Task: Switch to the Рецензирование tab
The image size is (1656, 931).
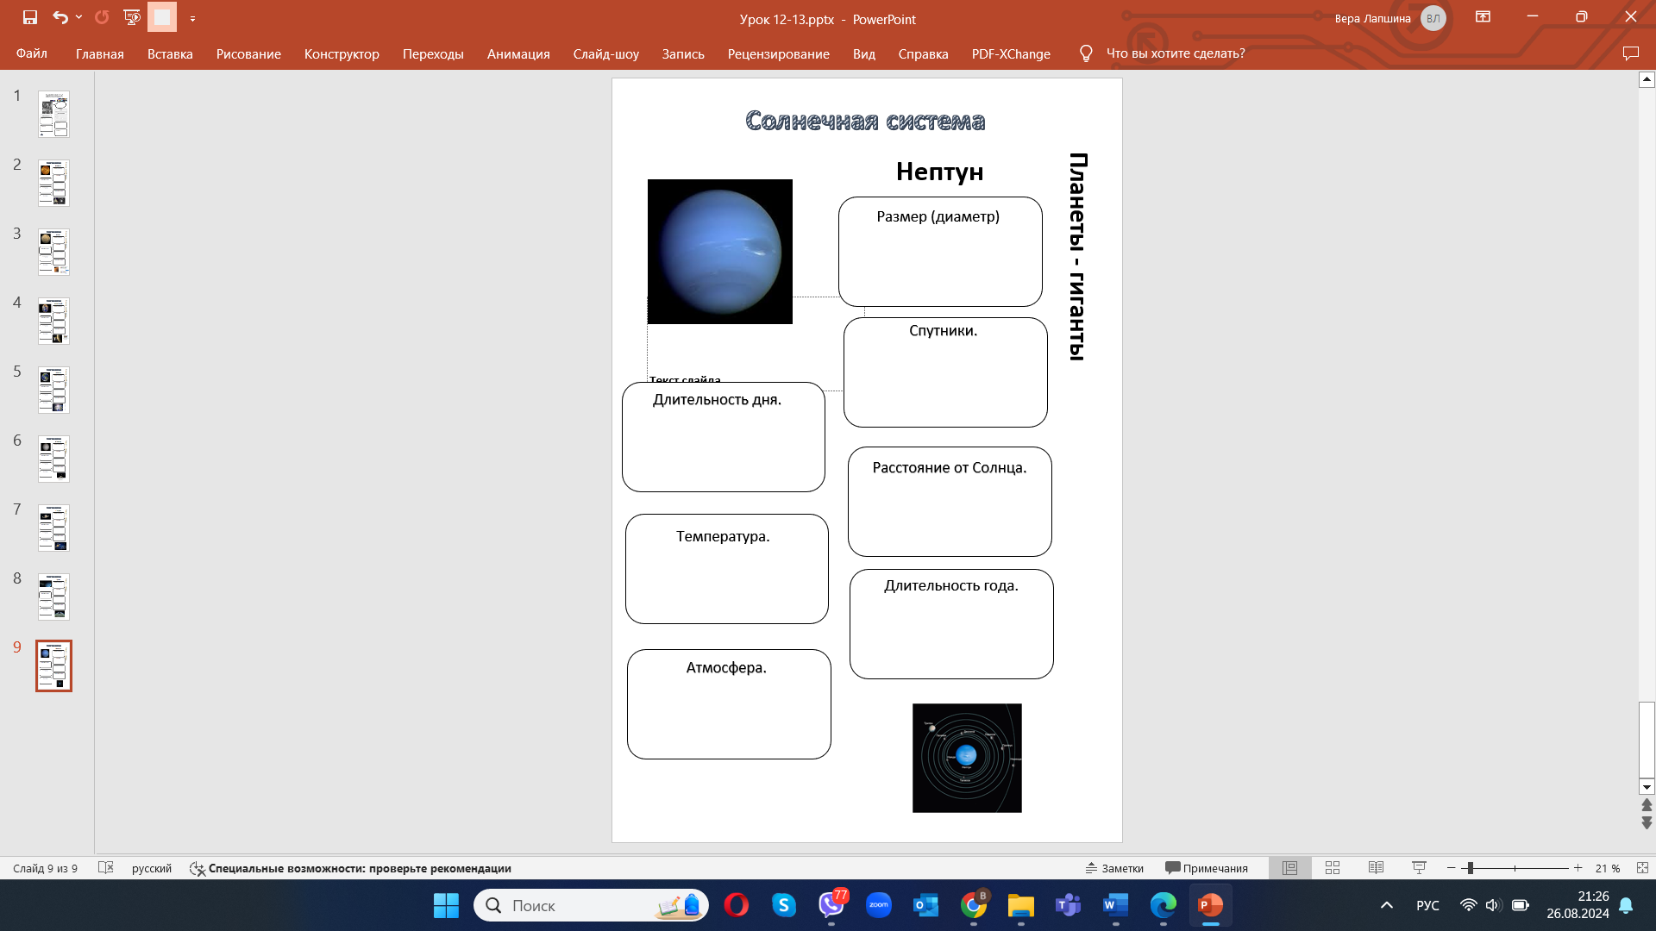Action: tap(779, 53)
